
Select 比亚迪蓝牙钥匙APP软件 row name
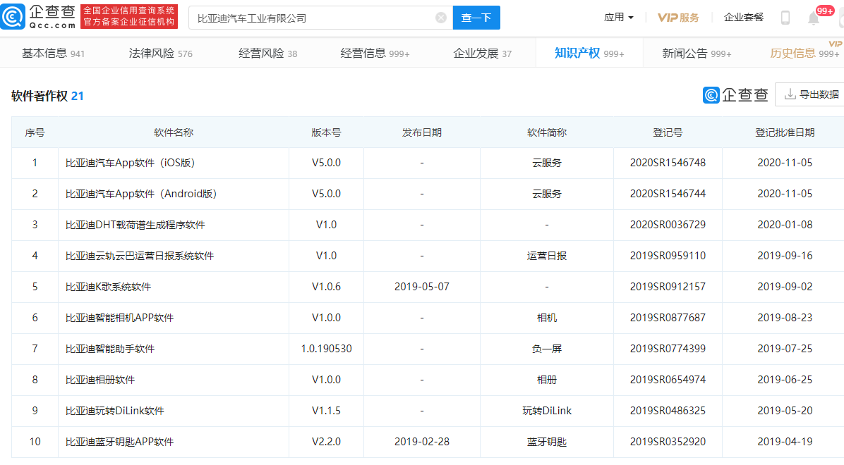pyautogui.click(x=119, y=442)
